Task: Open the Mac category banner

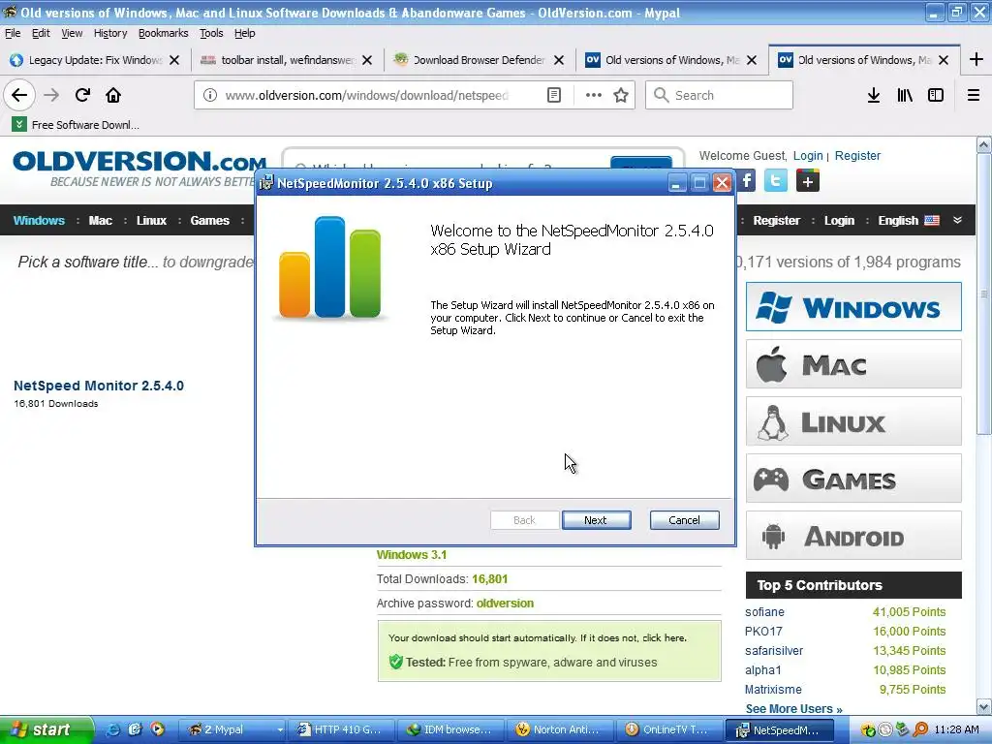Action: [853, 364]
